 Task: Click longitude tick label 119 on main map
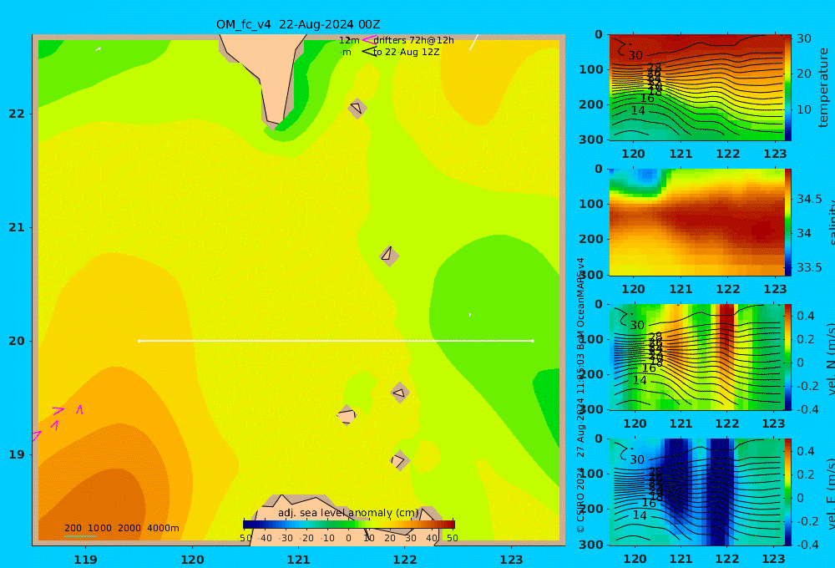click(85, 560)
